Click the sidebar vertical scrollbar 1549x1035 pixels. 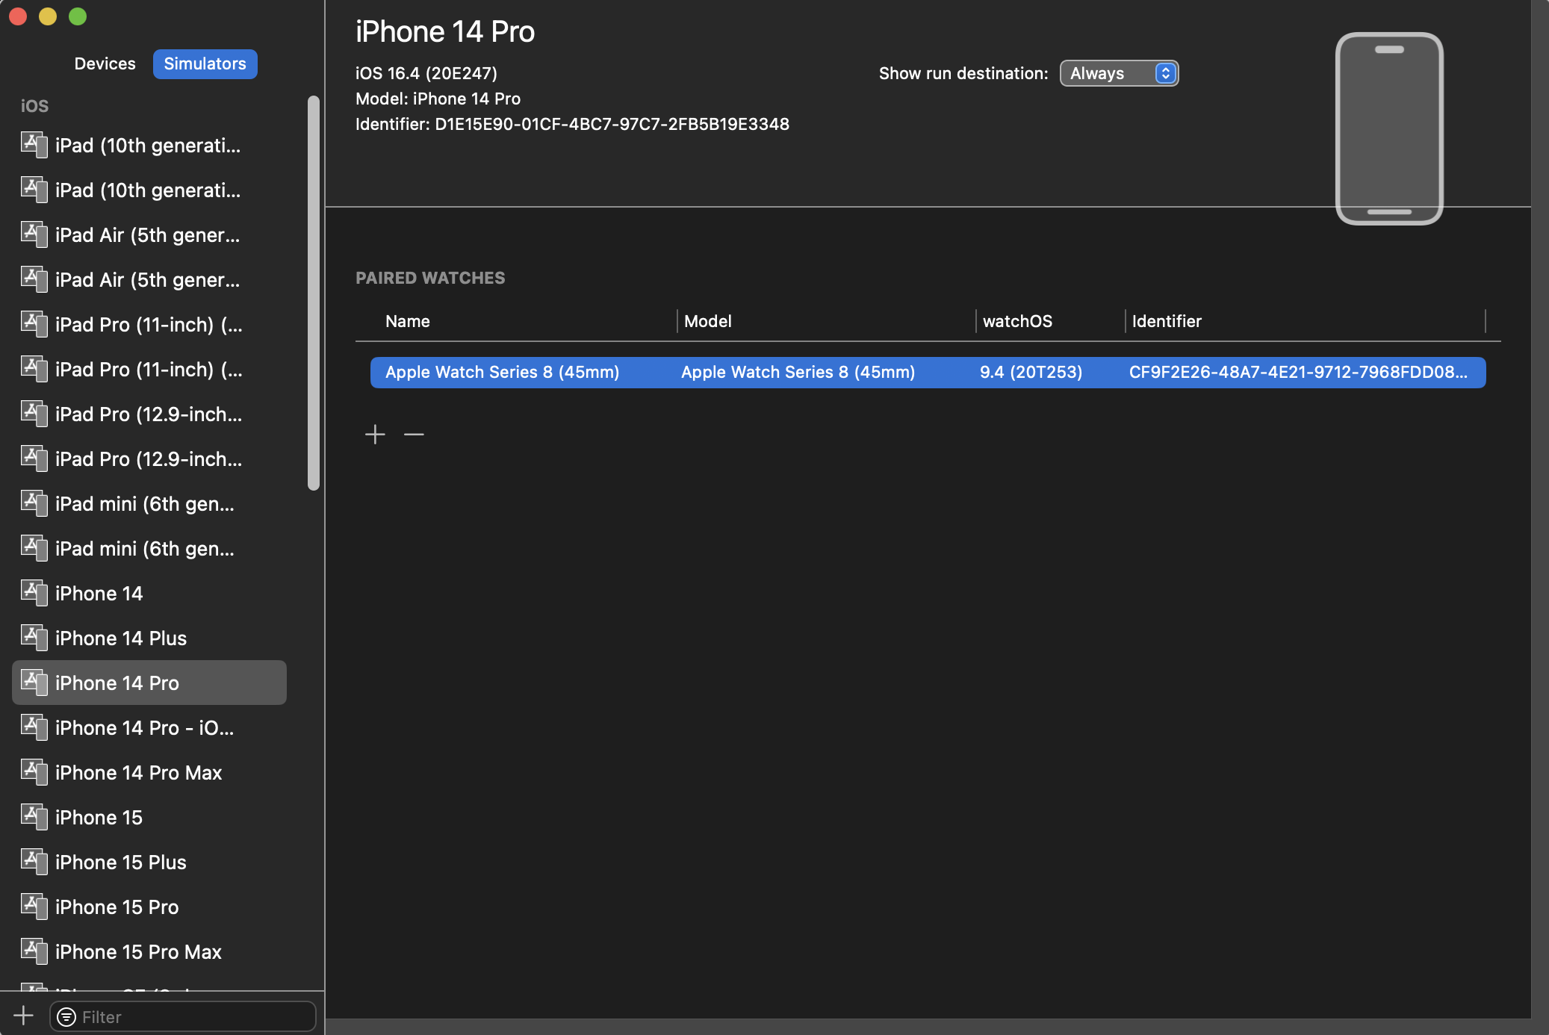pyautogui.click(x=314, y=293)
